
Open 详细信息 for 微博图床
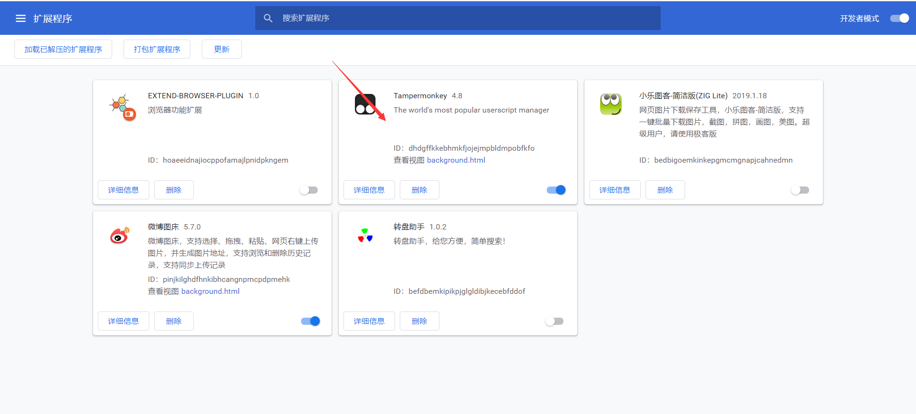[x=124, y=321]
